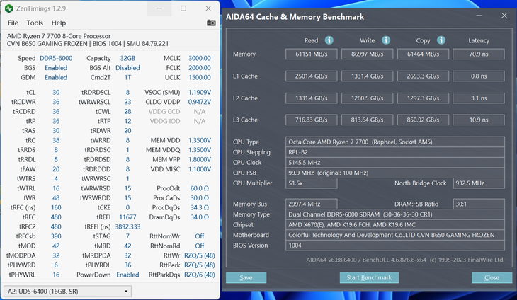Click the Chipset field AMD X670(E)

395,224
